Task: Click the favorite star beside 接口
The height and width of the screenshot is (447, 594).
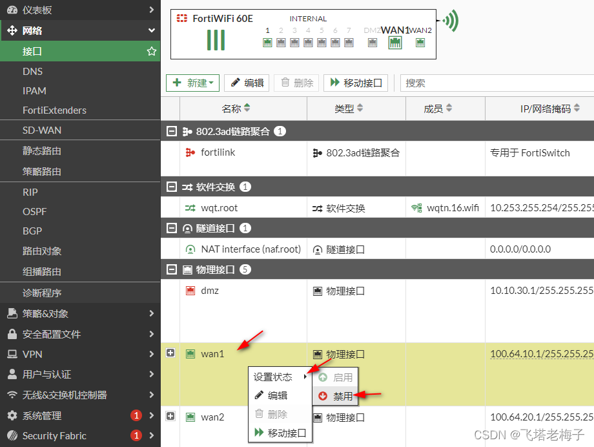Action: 152,51
